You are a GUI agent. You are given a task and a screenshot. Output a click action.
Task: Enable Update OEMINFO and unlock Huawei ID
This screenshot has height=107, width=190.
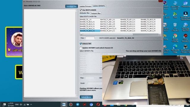point(81,48)
